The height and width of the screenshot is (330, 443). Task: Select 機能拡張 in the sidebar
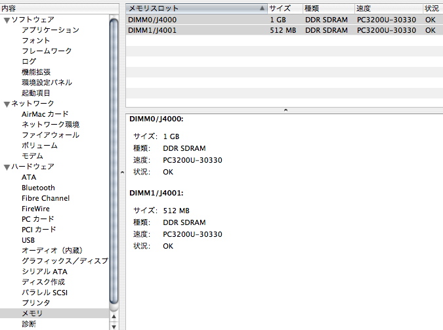36,72
